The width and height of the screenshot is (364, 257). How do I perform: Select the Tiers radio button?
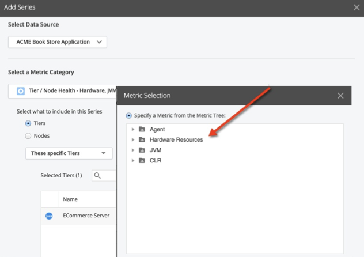tap(28, 123)
